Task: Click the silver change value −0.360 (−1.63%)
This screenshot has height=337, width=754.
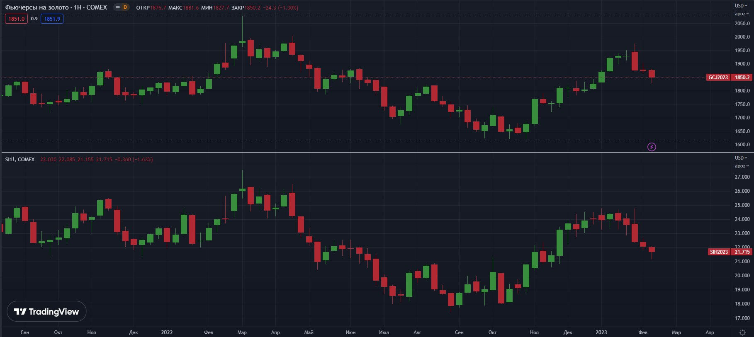Action: [x=134, y=160]
